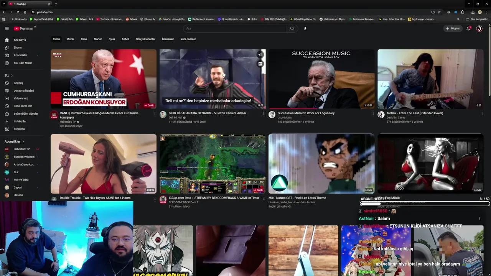This screenshot has height=276, width=491.
Task: Open the Metin2 guitar cover thumbnail
Action: [x=430, y=79]
